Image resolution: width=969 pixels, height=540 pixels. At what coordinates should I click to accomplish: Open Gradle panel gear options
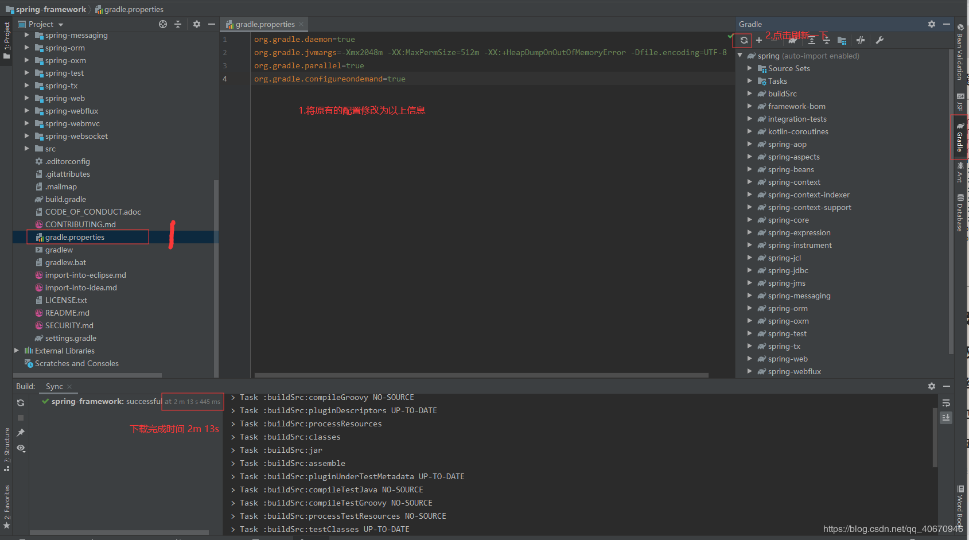(932, 24)
